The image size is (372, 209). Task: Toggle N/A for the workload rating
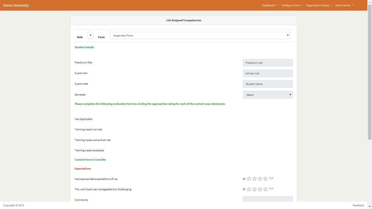271,188
